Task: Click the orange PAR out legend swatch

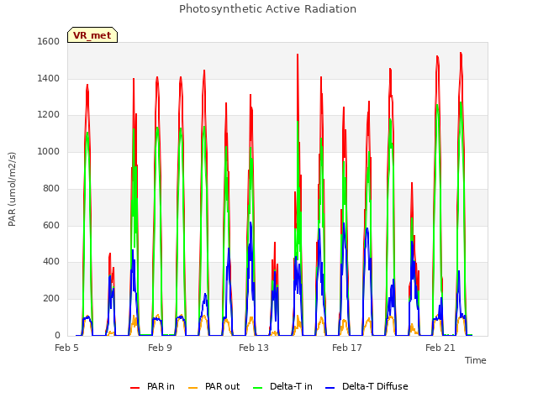Action: point(193,388)
